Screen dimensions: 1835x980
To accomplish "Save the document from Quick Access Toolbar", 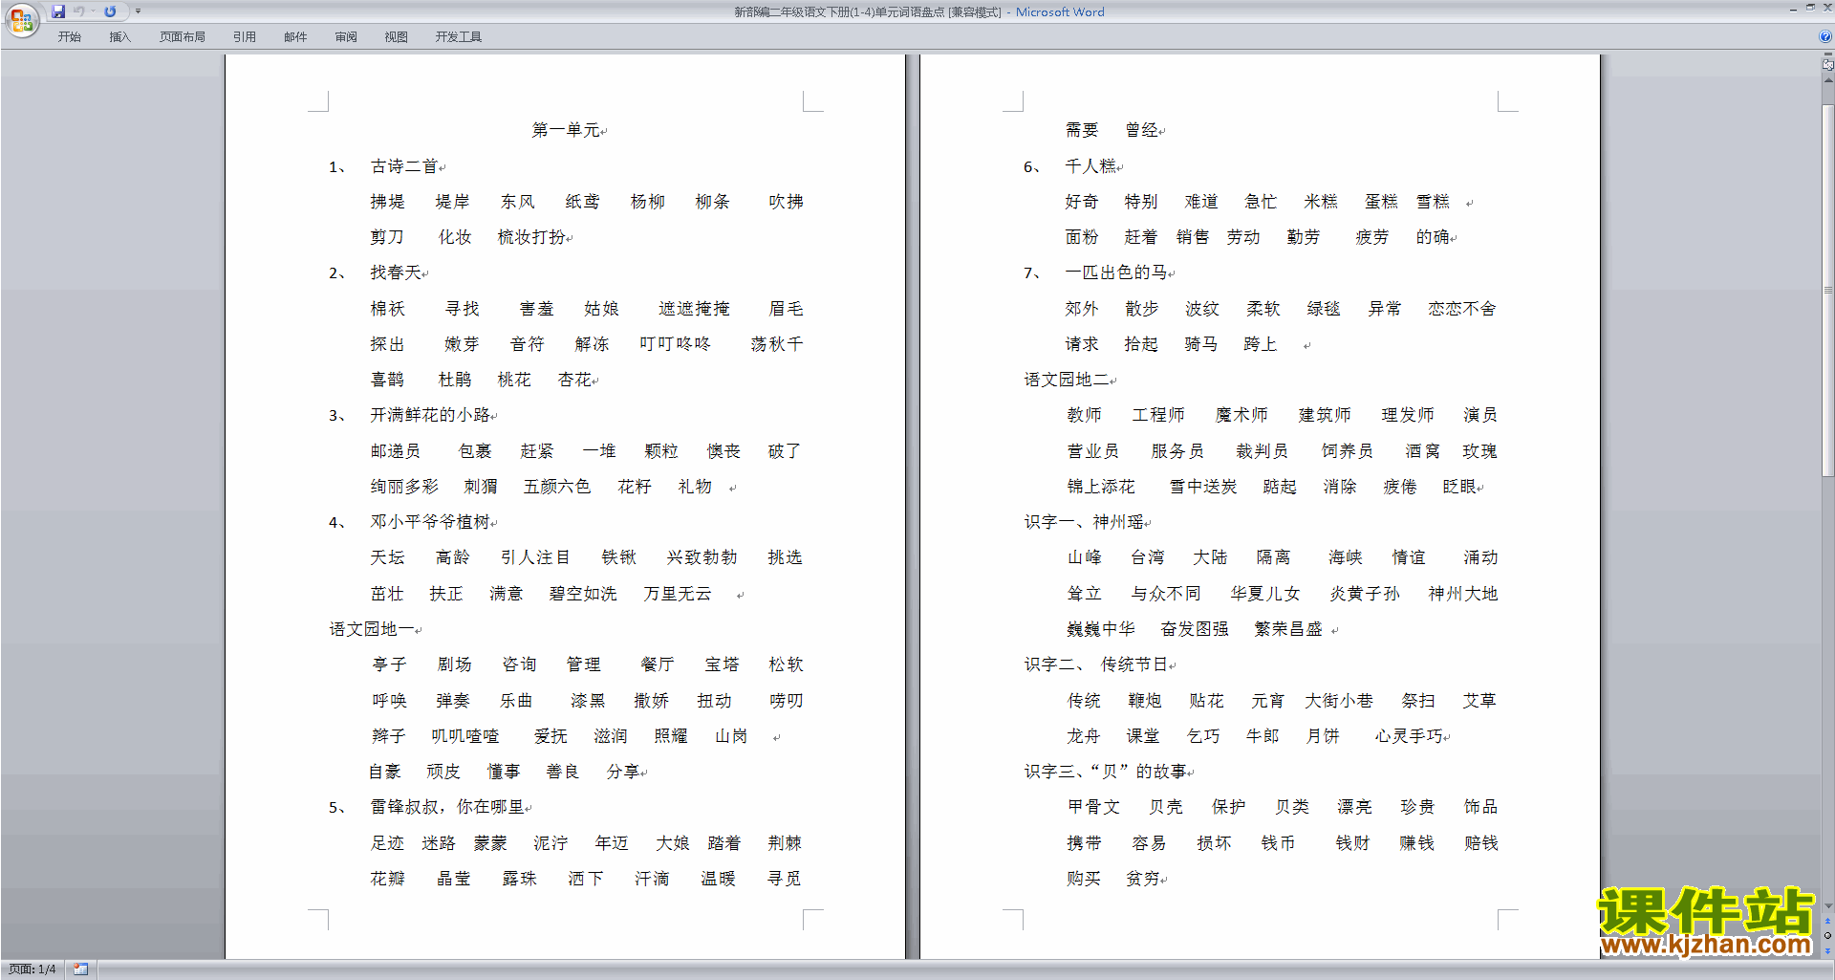I will [58, 11].
